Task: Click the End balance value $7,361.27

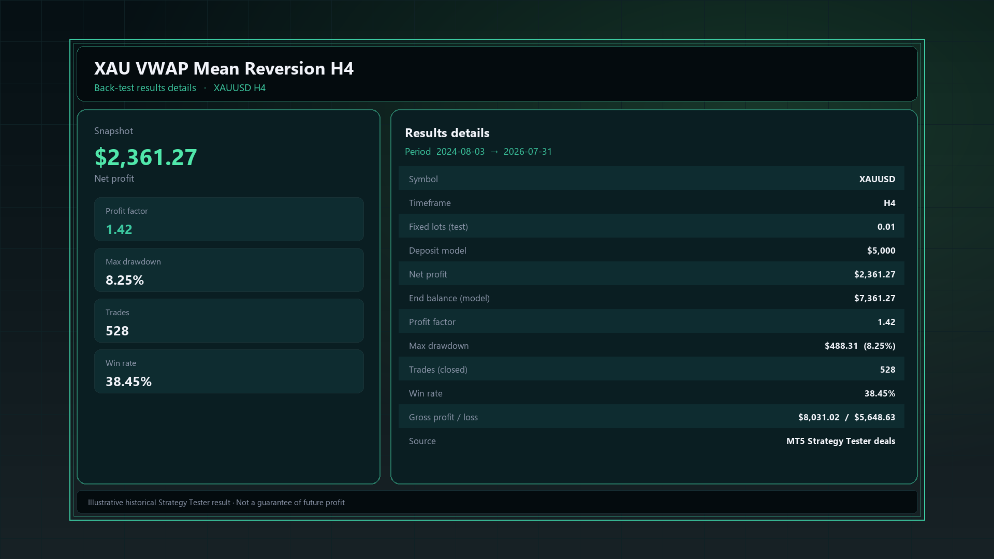Action: 874,298
